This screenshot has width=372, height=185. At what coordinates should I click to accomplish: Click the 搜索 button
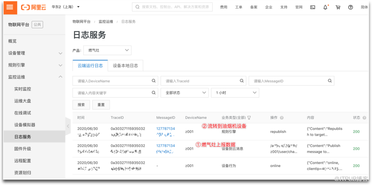click(81, 105)
